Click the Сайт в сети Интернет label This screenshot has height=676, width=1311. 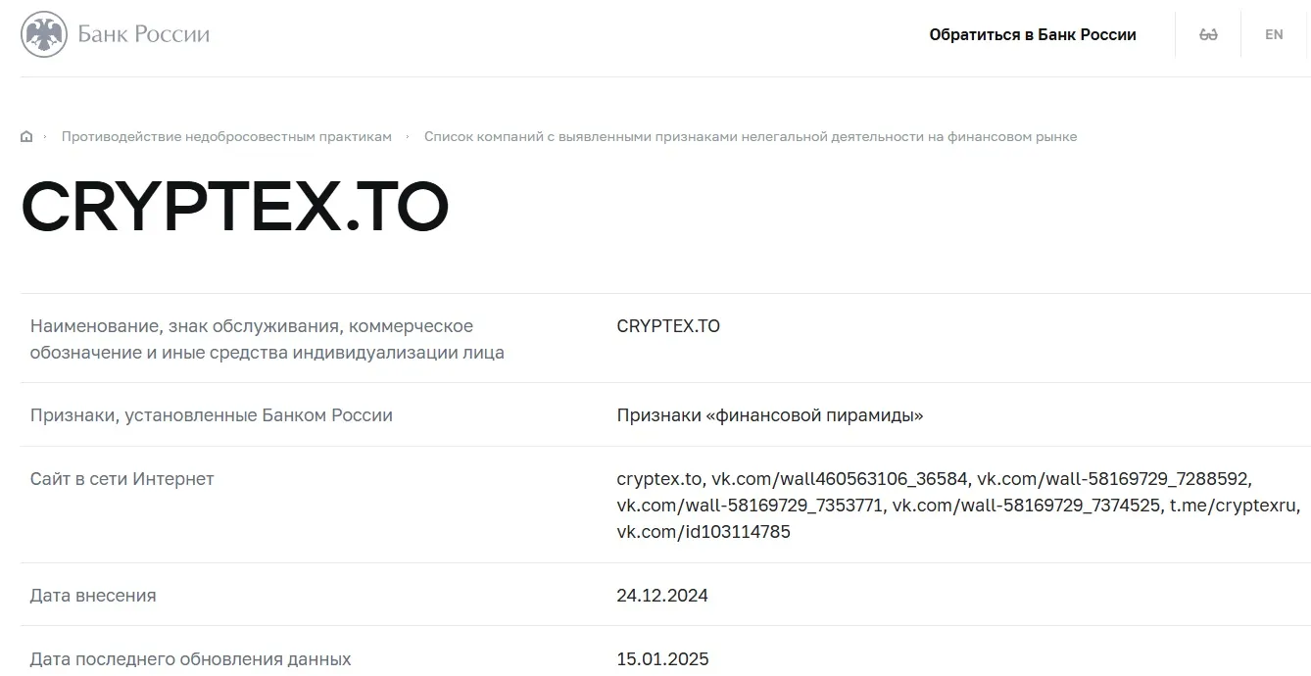121,479
